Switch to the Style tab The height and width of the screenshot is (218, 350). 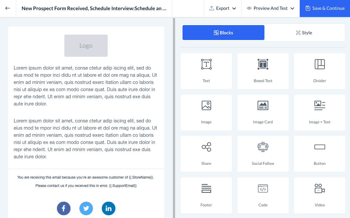pyautogui.click(x=304, y=33)
